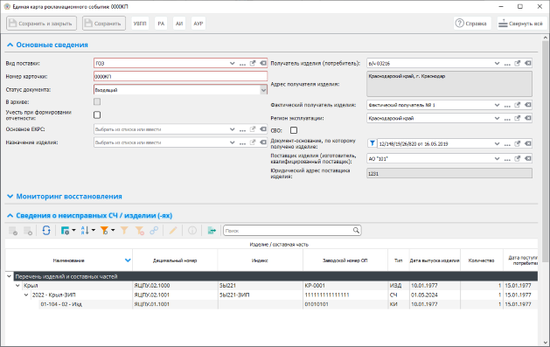Click the 5Ы221-ЗИП index cell

(x=260, y=295)
